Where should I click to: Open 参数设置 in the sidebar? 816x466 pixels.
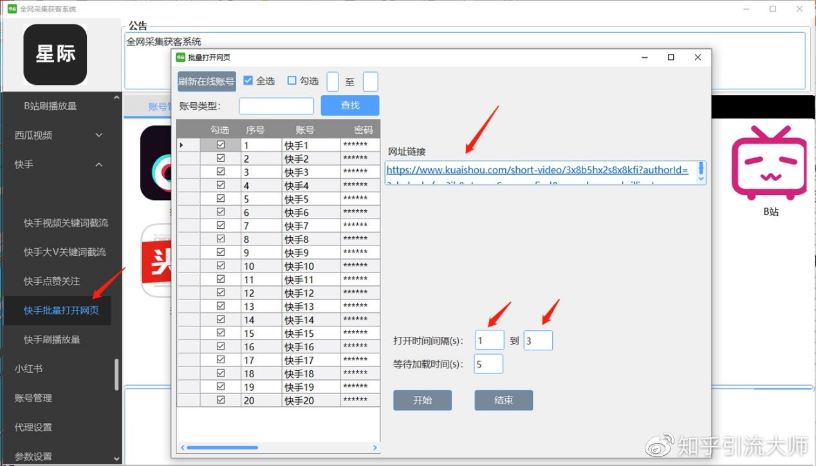pos(33,456)
